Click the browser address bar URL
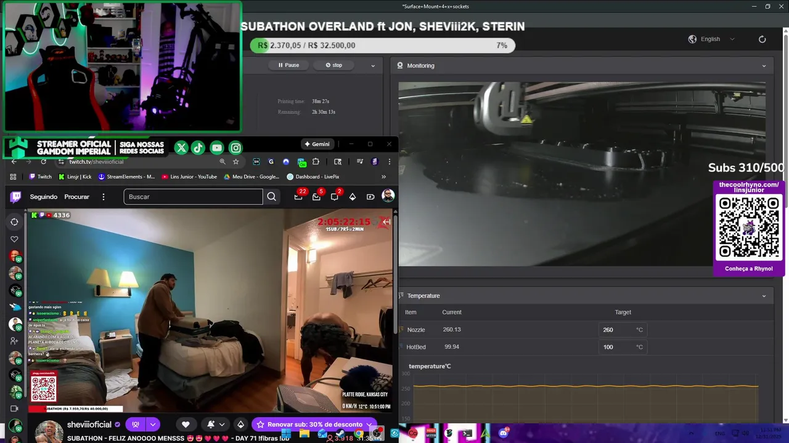 click(96, 162)
